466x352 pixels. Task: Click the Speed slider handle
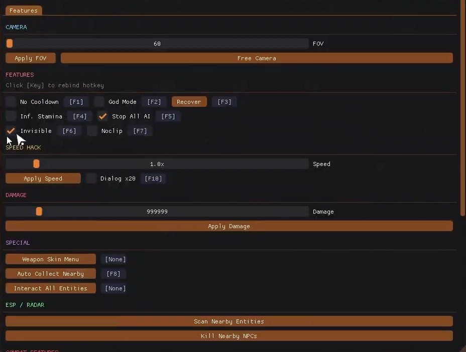[36, 164]
